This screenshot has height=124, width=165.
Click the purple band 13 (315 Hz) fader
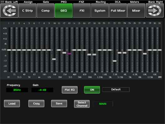point(69,54)
